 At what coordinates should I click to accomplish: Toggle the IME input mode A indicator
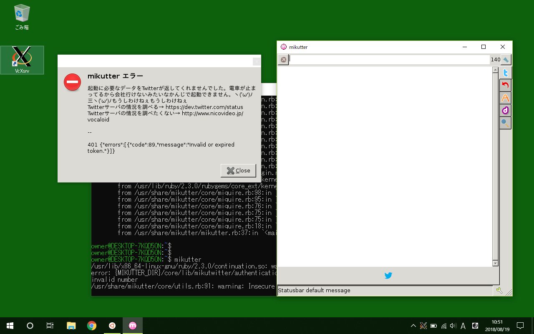(463, 326)
